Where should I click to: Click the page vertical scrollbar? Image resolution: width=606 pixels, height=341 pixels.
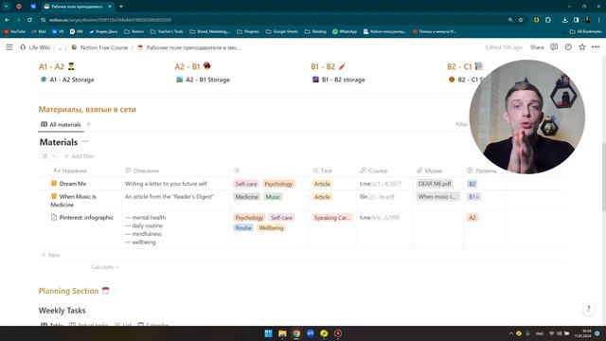tap(603, 176)
